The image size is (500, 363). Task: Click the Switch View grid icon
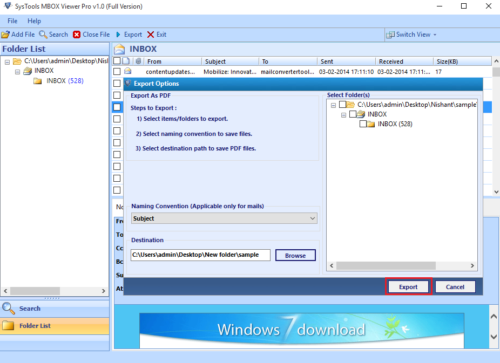pyautogui.click(x=390, y=35)
